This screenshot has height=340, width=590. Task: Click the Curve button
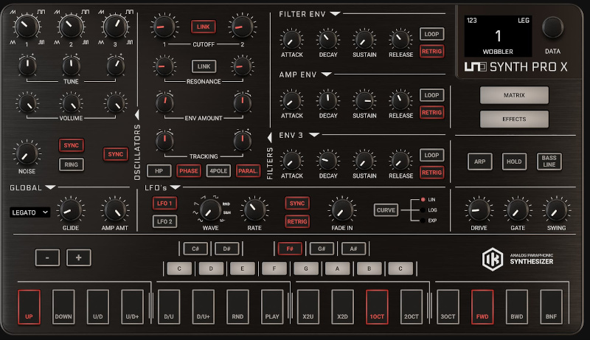[386, 210]
